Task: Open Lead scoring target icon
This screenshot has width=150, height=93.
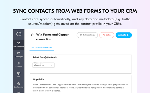Action: [x=19, y=84]
